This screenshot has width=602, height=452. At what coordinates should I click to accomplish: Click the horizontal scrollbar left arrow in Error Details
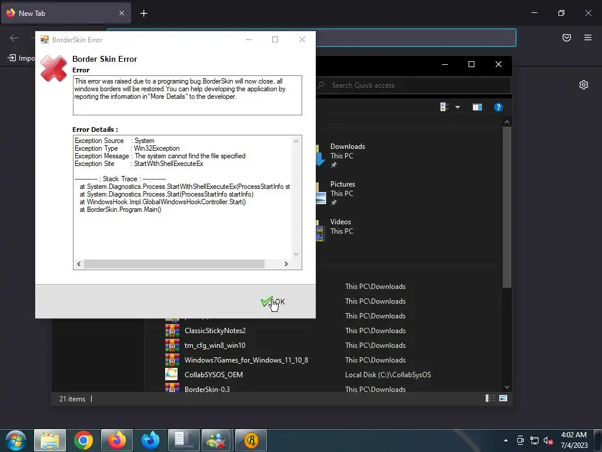pos(79,264)
